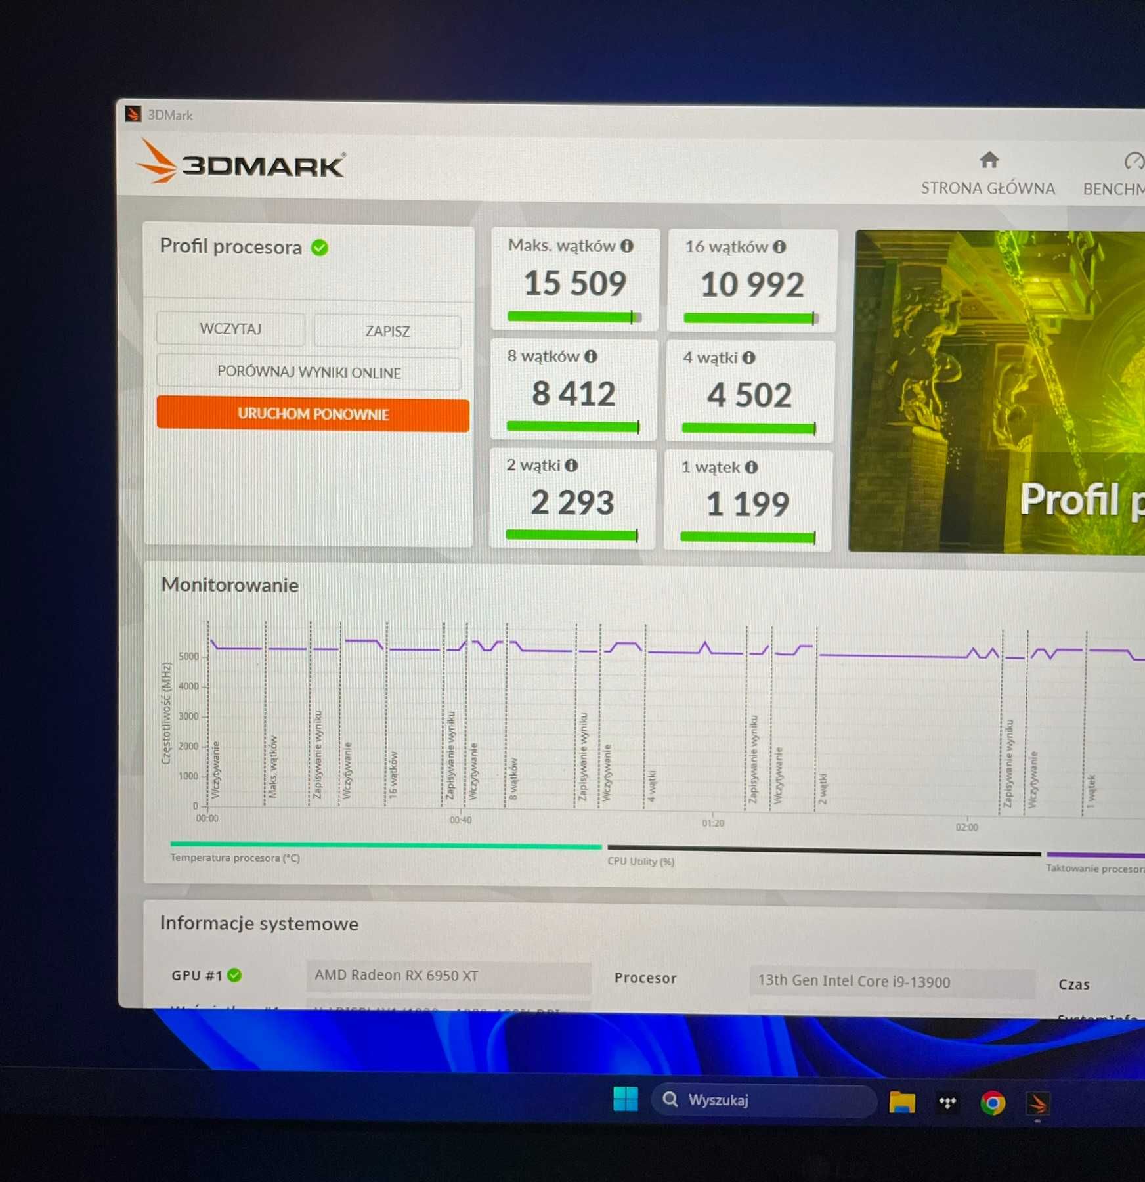Click info icon next to 1 wątek
Viewport: 1145px width, 1182px height.
(x=751, y=467)
